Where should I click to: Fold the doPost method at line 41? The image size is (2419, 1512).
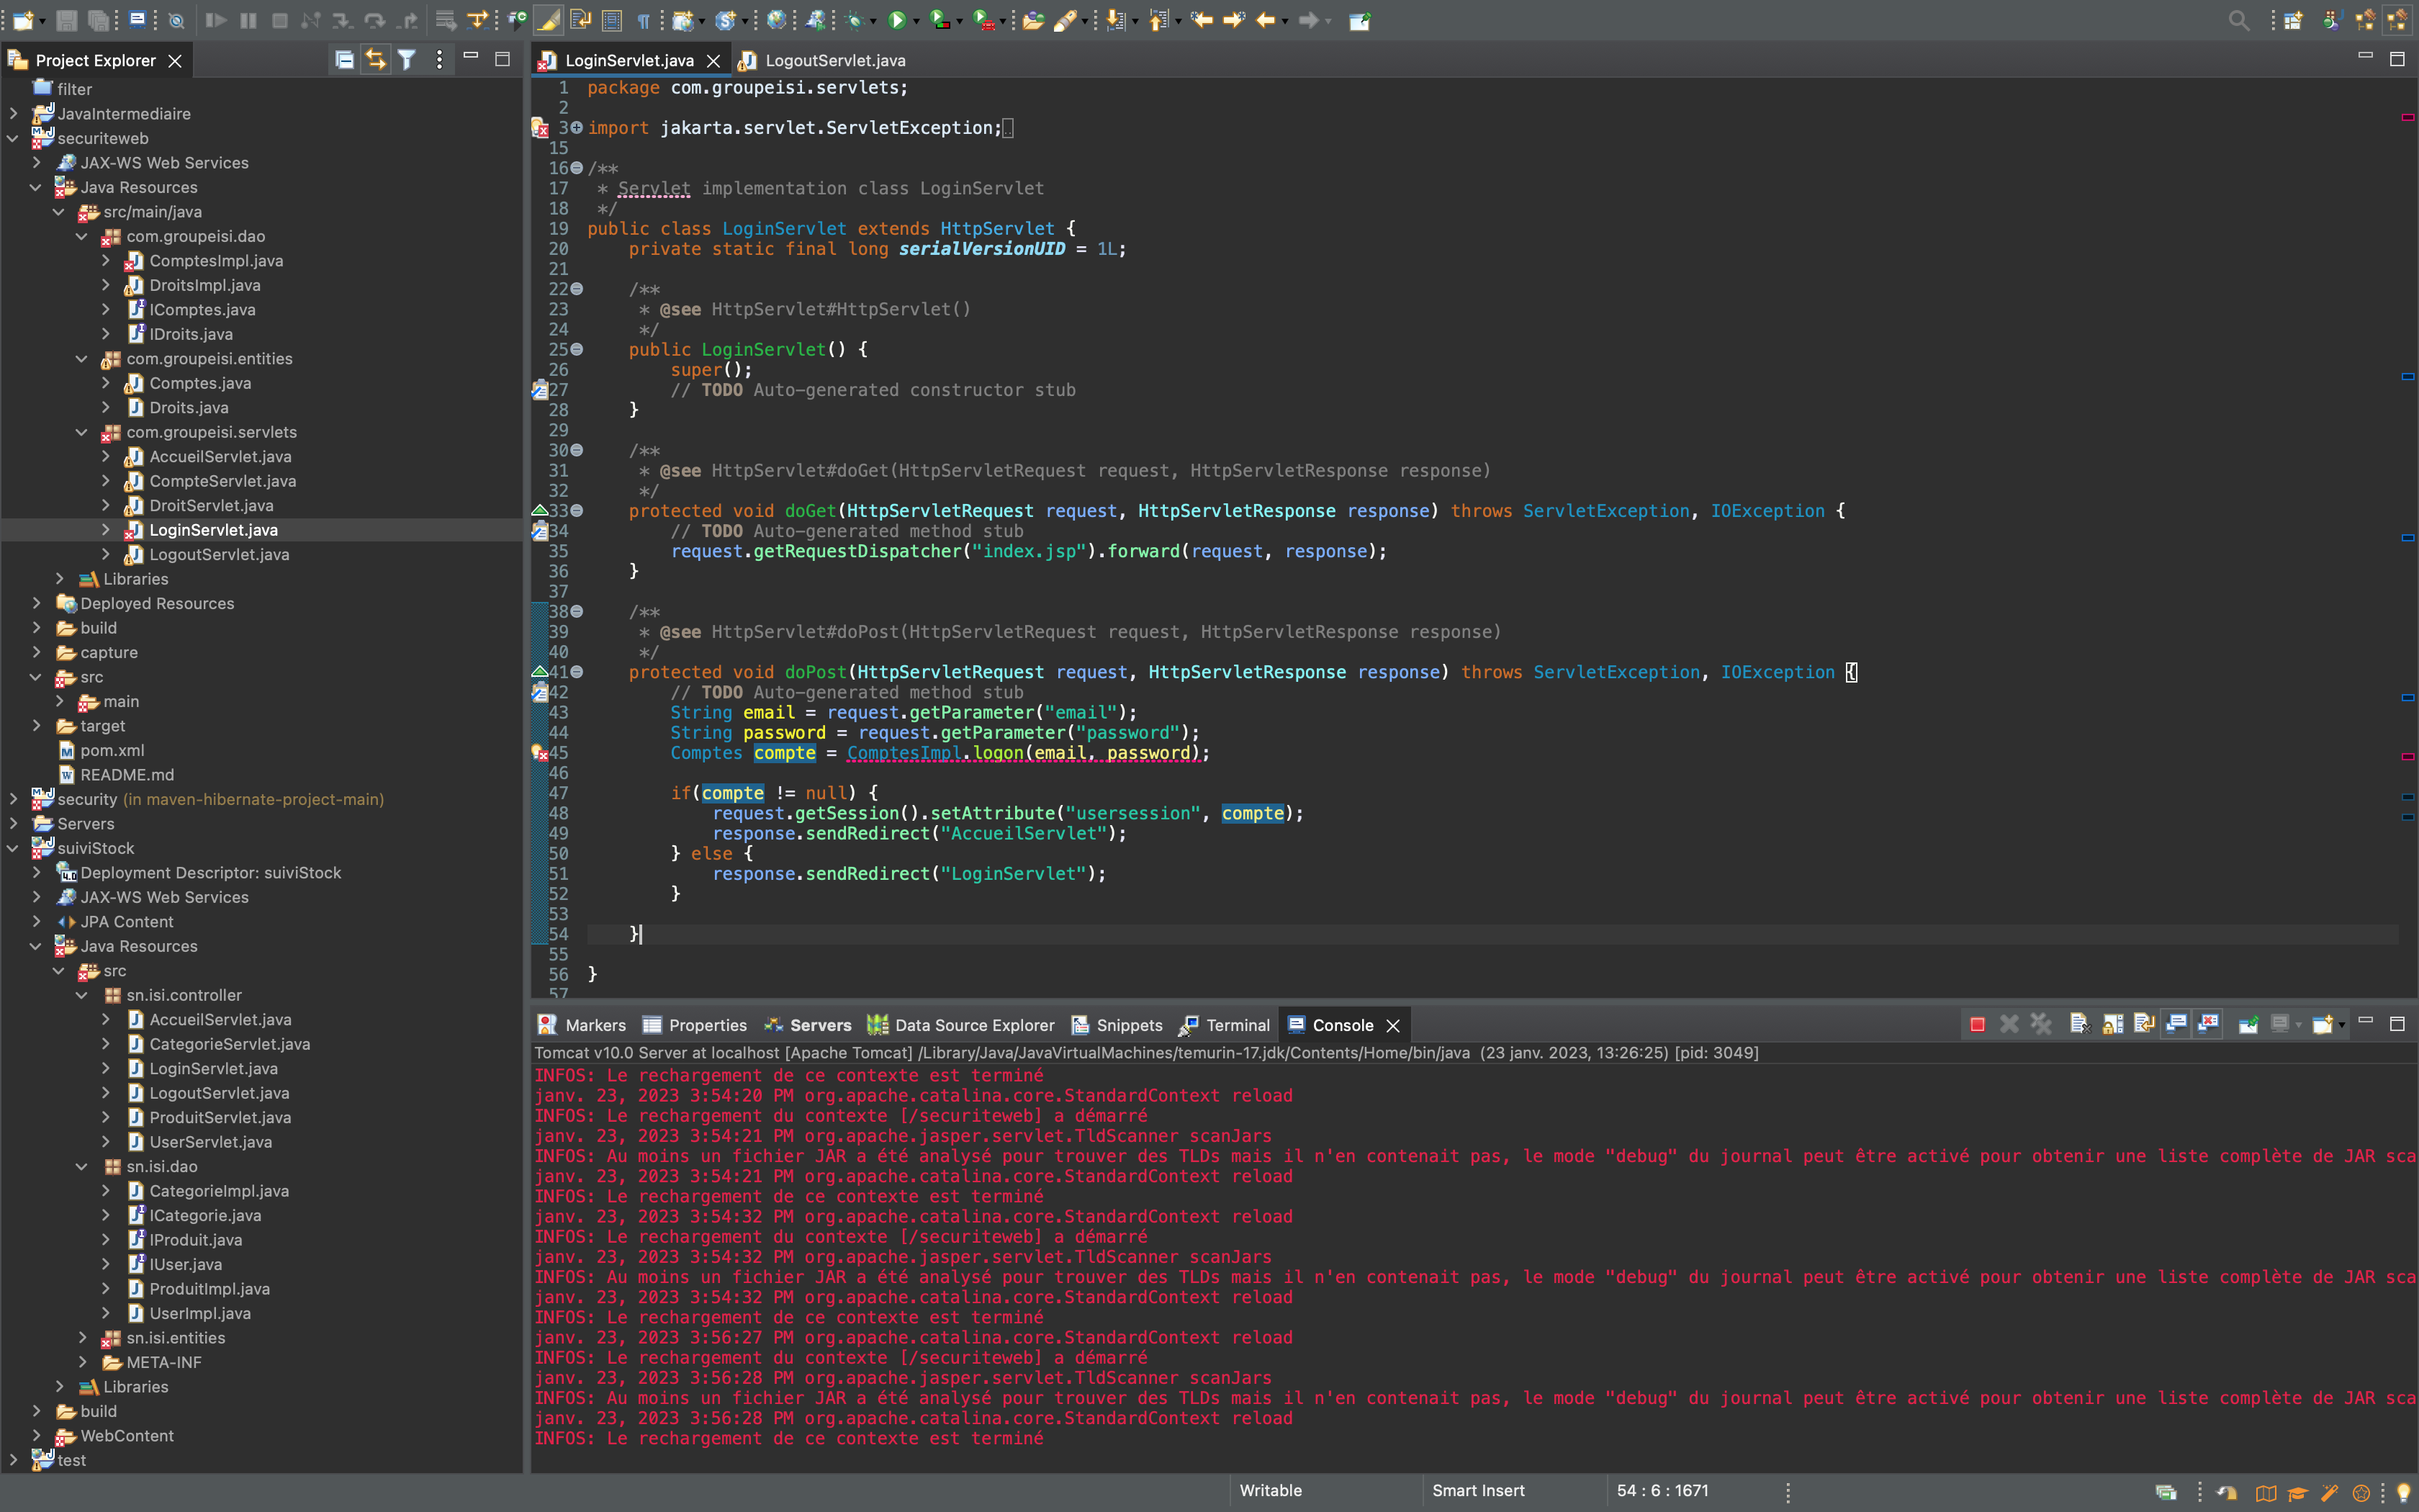coord(577,672)
